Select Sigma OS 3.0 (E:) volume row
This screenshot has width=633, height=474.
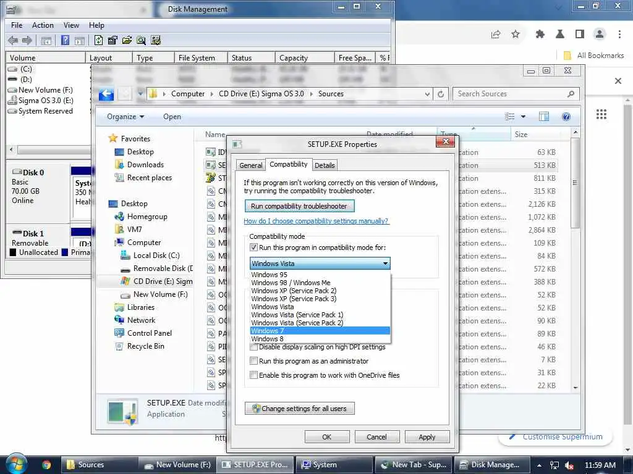coord(41,101)
